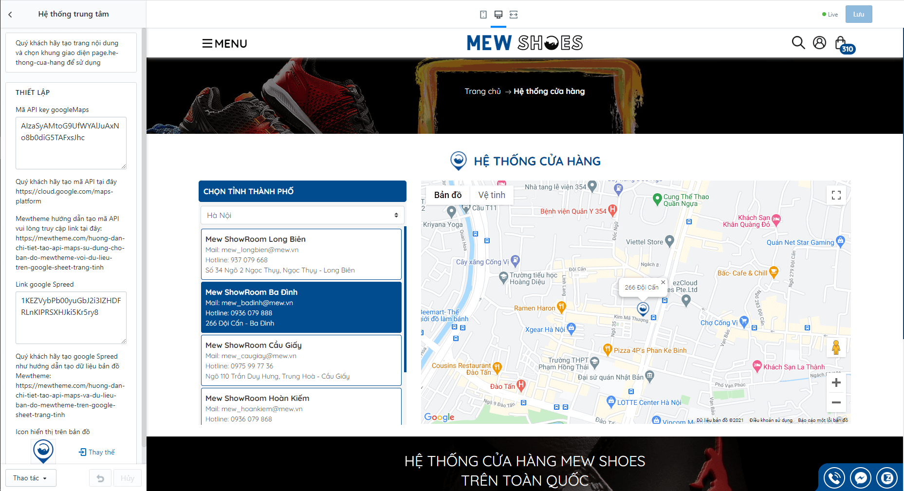This screenshot has height=491, width=904.
Task: Toggle map fullscreen view
Action: (836, 195)
